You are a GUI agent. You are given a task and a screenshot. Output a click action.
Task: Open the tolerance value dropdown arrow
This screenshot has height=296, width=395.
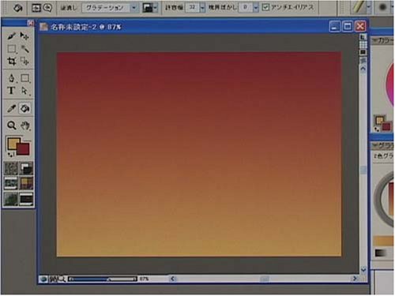tap(202, 8)
